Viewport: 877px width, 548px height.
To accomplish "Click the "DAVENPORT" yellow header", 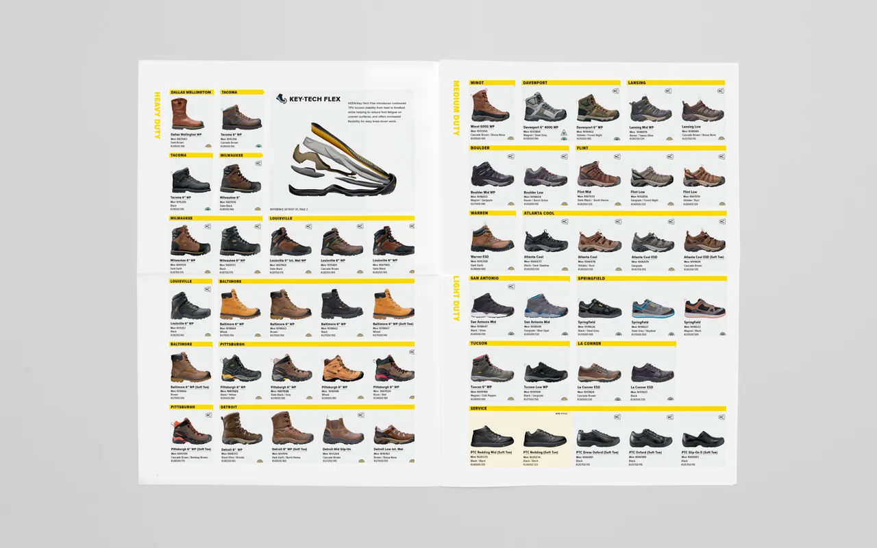I will (571, 83).
